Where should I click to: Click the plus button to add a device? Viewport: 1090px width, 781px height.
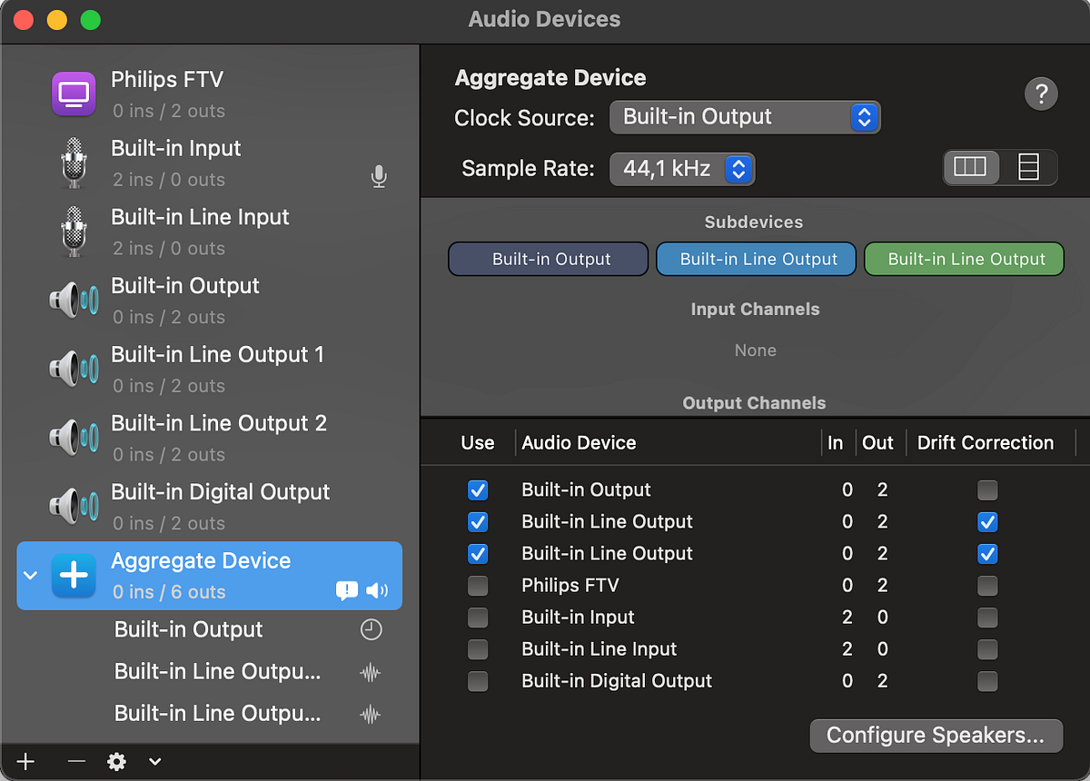[25, 762]
